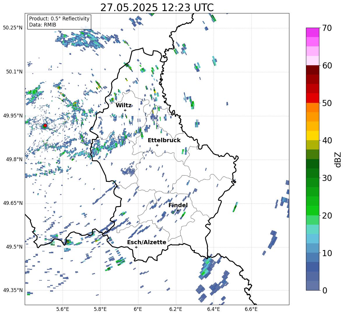Click 'Data: RMIB' text in legend box

pos(43,25)
